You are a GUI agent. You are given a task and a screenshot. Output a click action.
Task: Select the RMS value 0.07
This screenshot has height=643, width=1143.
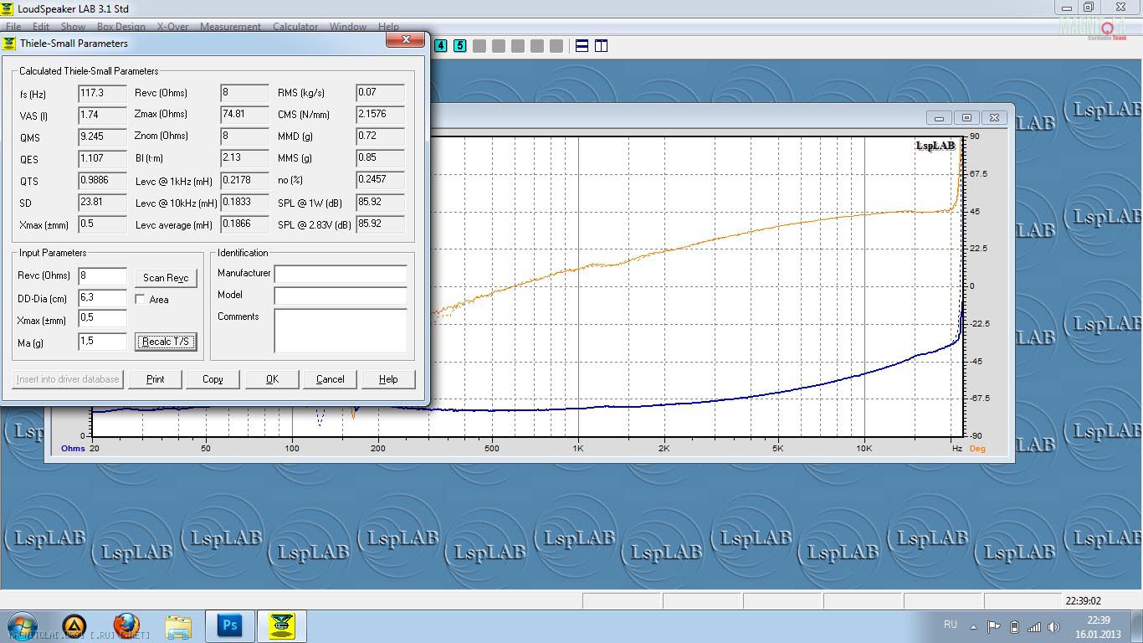[380, 94]
